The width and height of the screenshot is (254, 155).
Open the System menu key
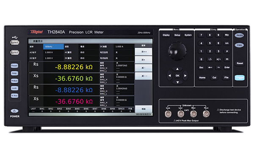(x=188, y=35)
